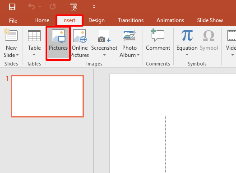Select slide 1 thumbnail
The image size is (236, 173).
47,96
